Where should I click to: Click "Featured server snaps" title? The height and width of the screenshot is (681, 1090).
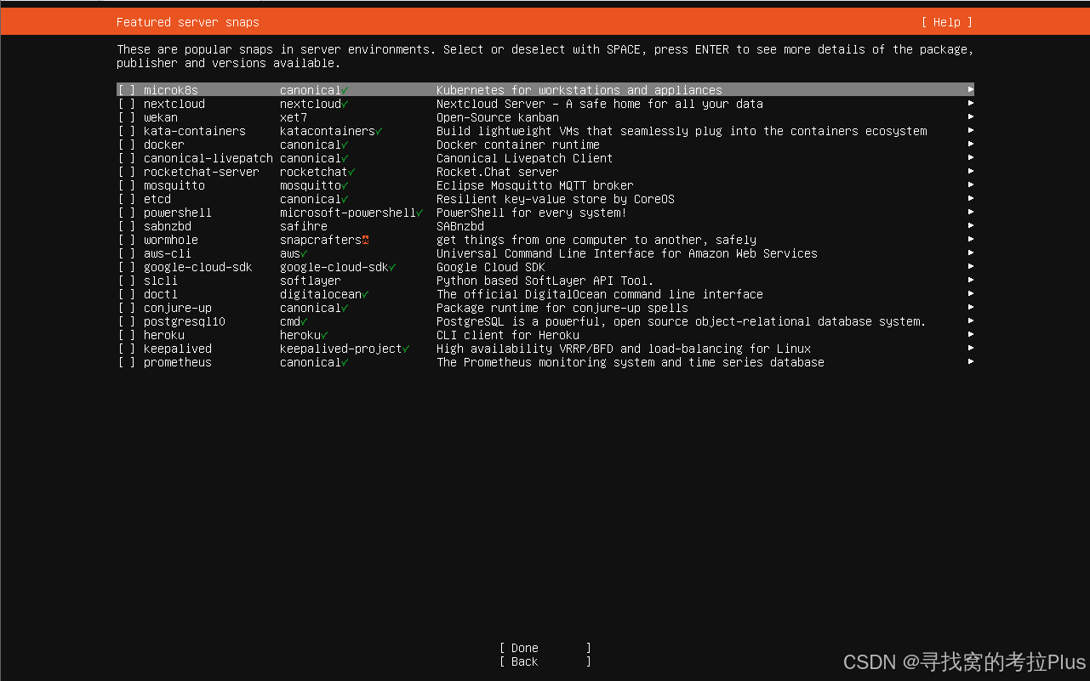[188, 22]
